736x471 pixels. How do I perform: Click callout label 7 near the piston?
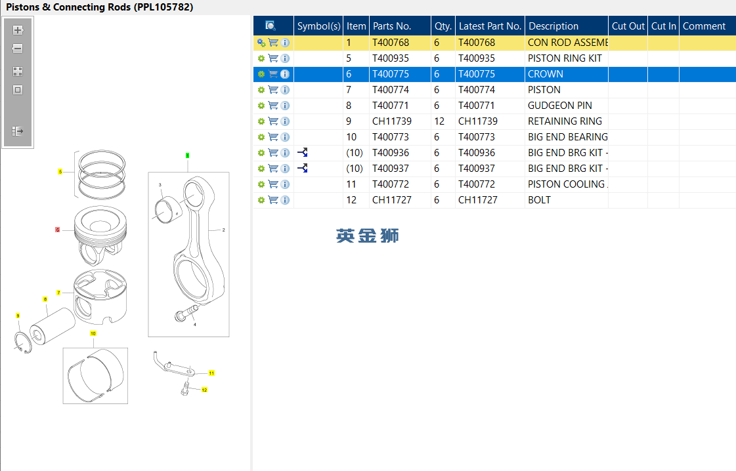[58, 293]
